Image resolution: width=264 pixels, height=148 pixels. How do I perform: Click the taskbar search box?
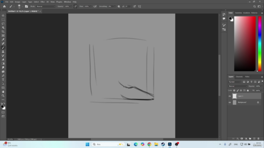click(108, 144)
